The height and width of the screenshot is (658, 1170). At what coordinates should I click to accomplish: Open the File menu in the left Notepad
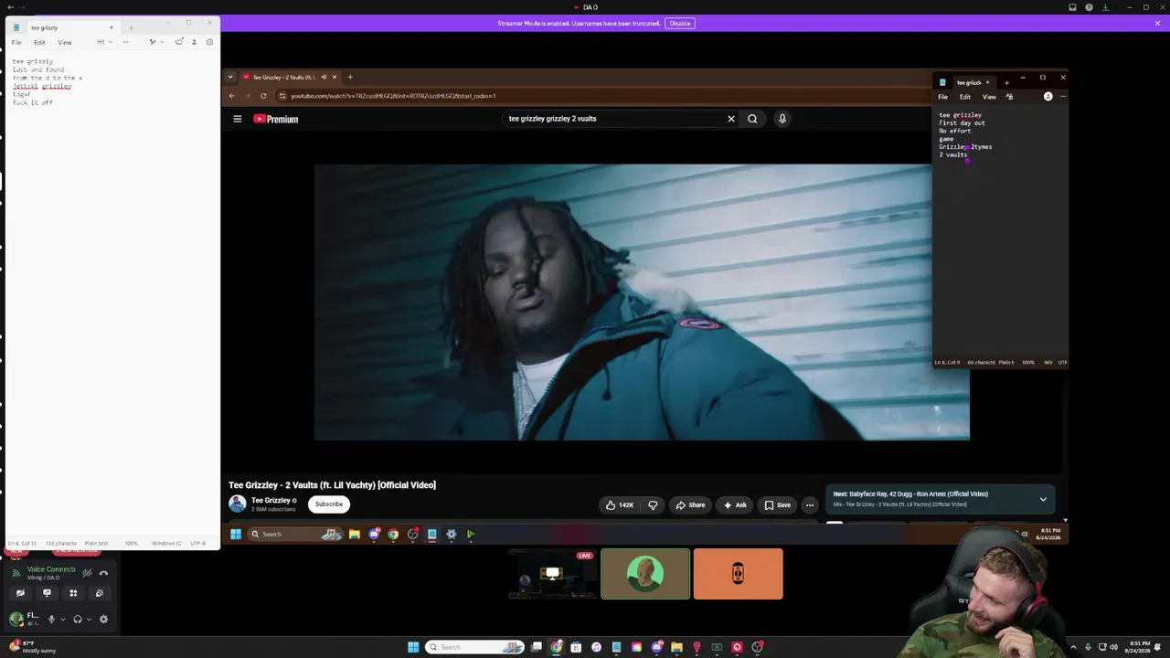point(16,42)
